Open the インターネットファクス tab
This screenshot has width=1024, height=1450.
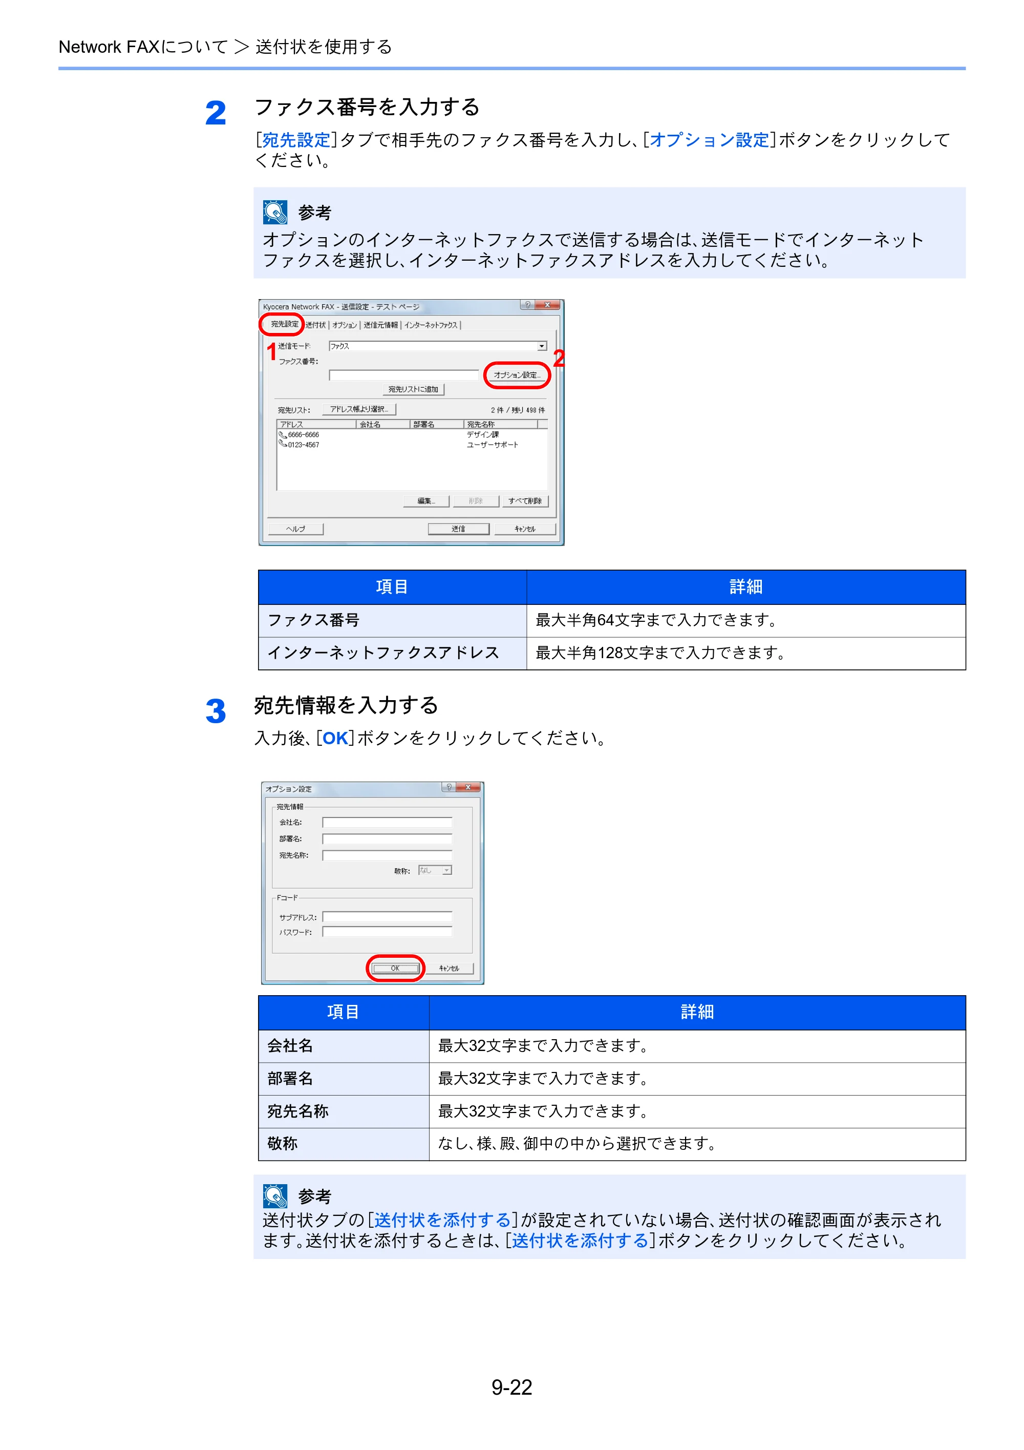coord(431,325)
